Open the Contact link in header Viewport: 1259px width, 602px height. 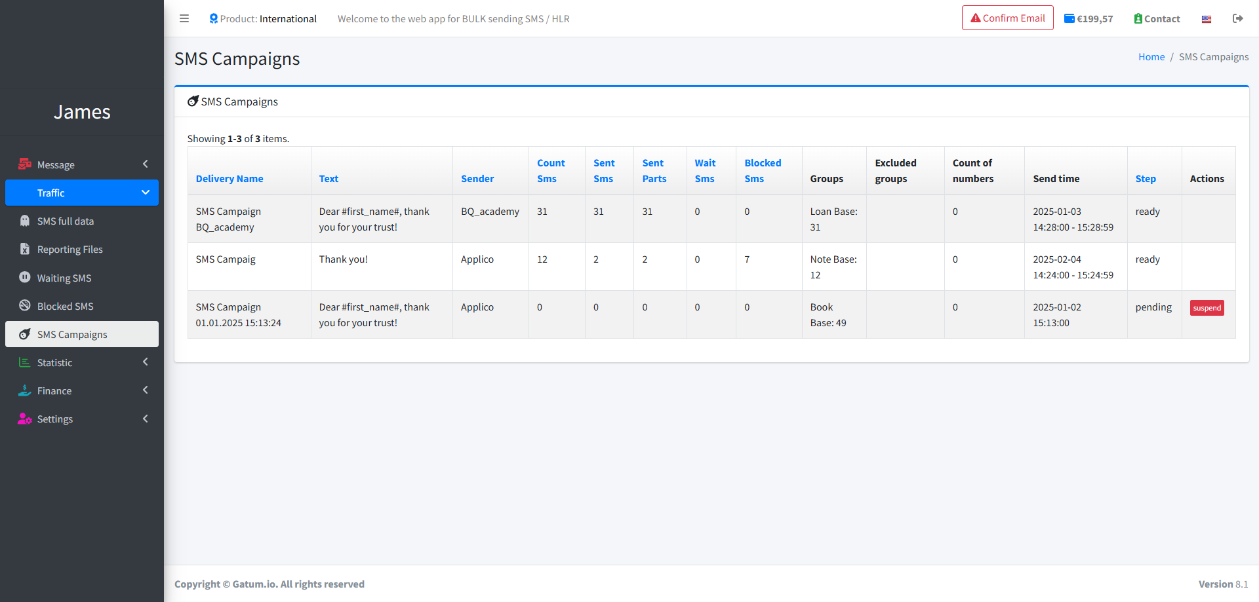click(x=1157, y=18)
